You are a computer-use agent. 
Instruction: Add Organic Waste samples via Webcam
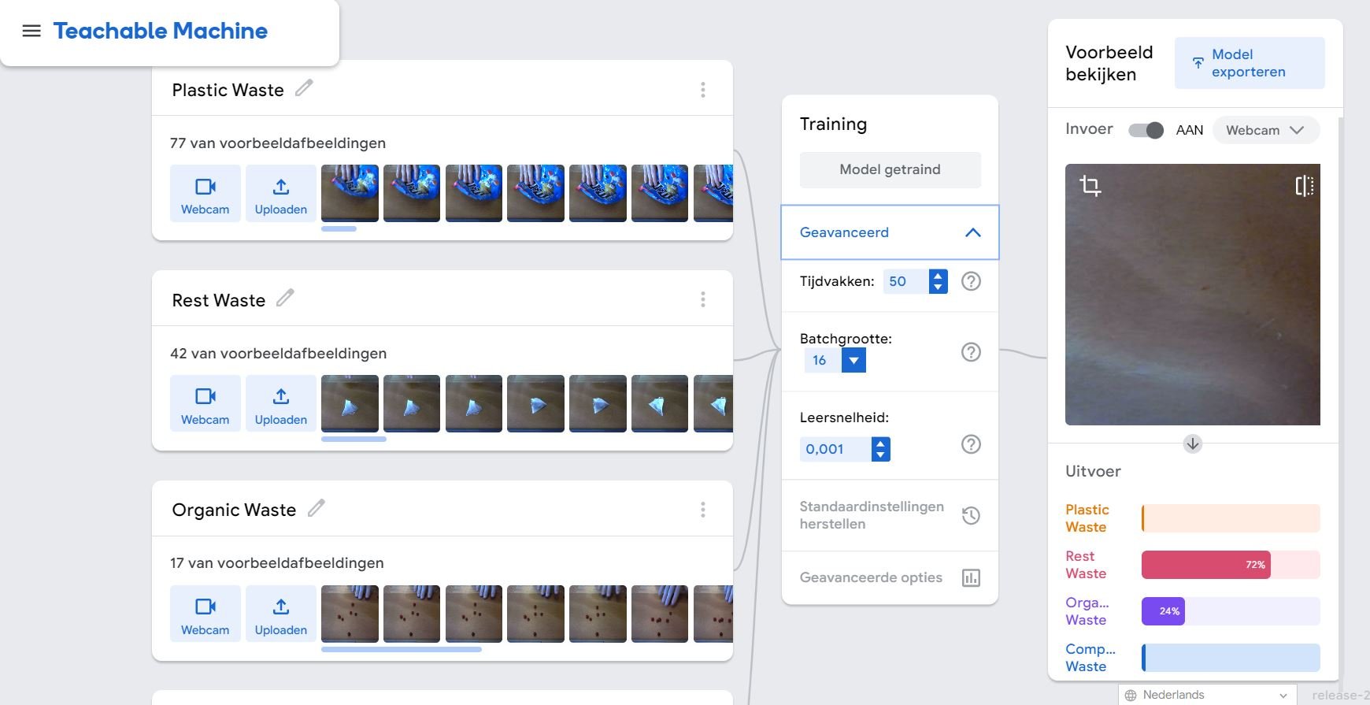pyautogui.click(x=205, y=614)
